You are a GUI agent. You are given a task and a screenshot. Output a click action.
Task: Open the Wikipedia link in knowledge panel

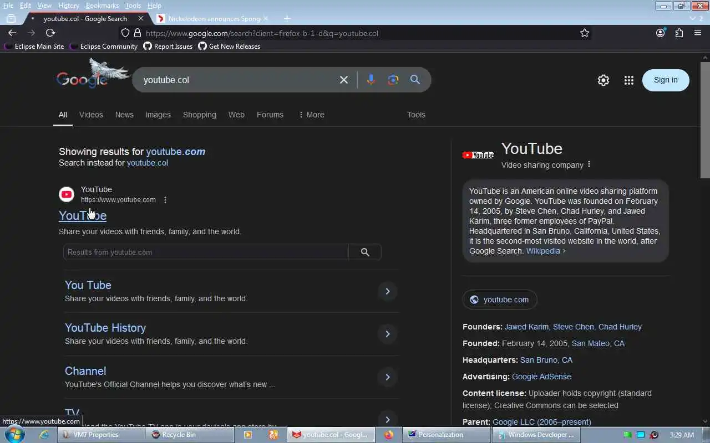(546, 251)
